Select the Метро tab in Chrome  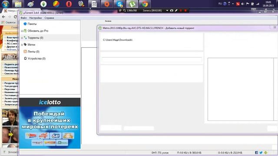tap(10, 11)
